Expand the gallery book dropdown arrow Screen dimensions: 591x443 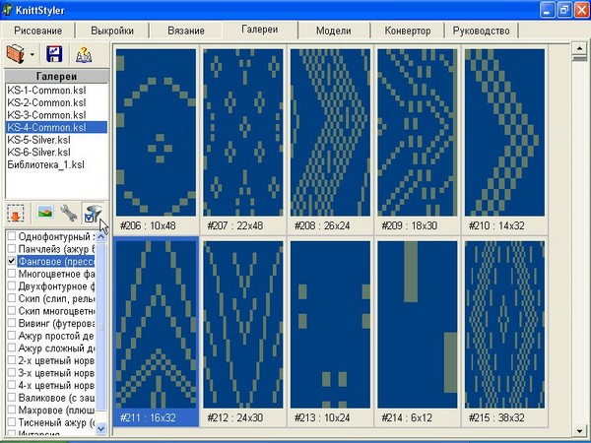(33, 54)
